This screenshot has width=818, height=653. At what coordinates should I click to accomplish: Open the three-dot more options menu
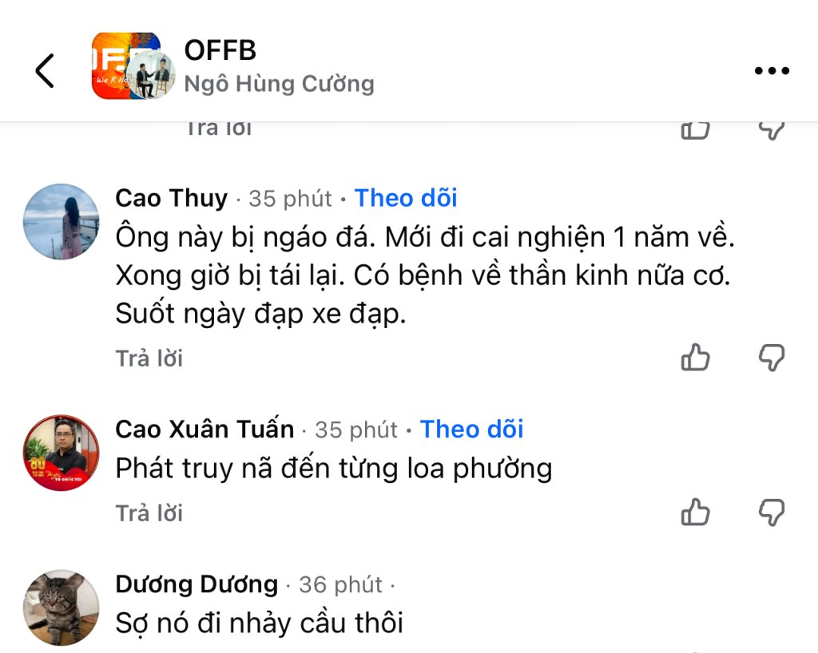pyautogui.click(x=772, y=71)
